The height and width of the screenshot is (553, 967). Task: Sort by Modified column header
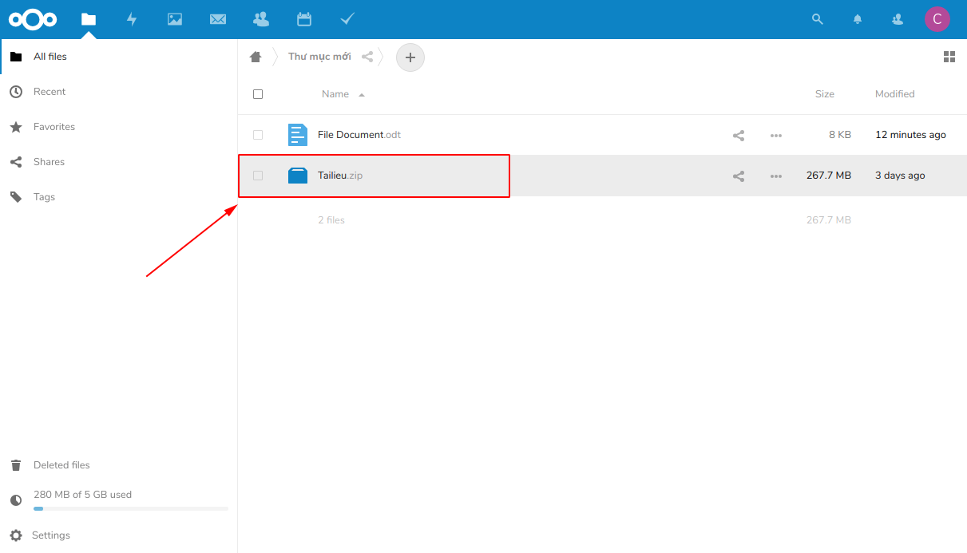pos(894,94)
